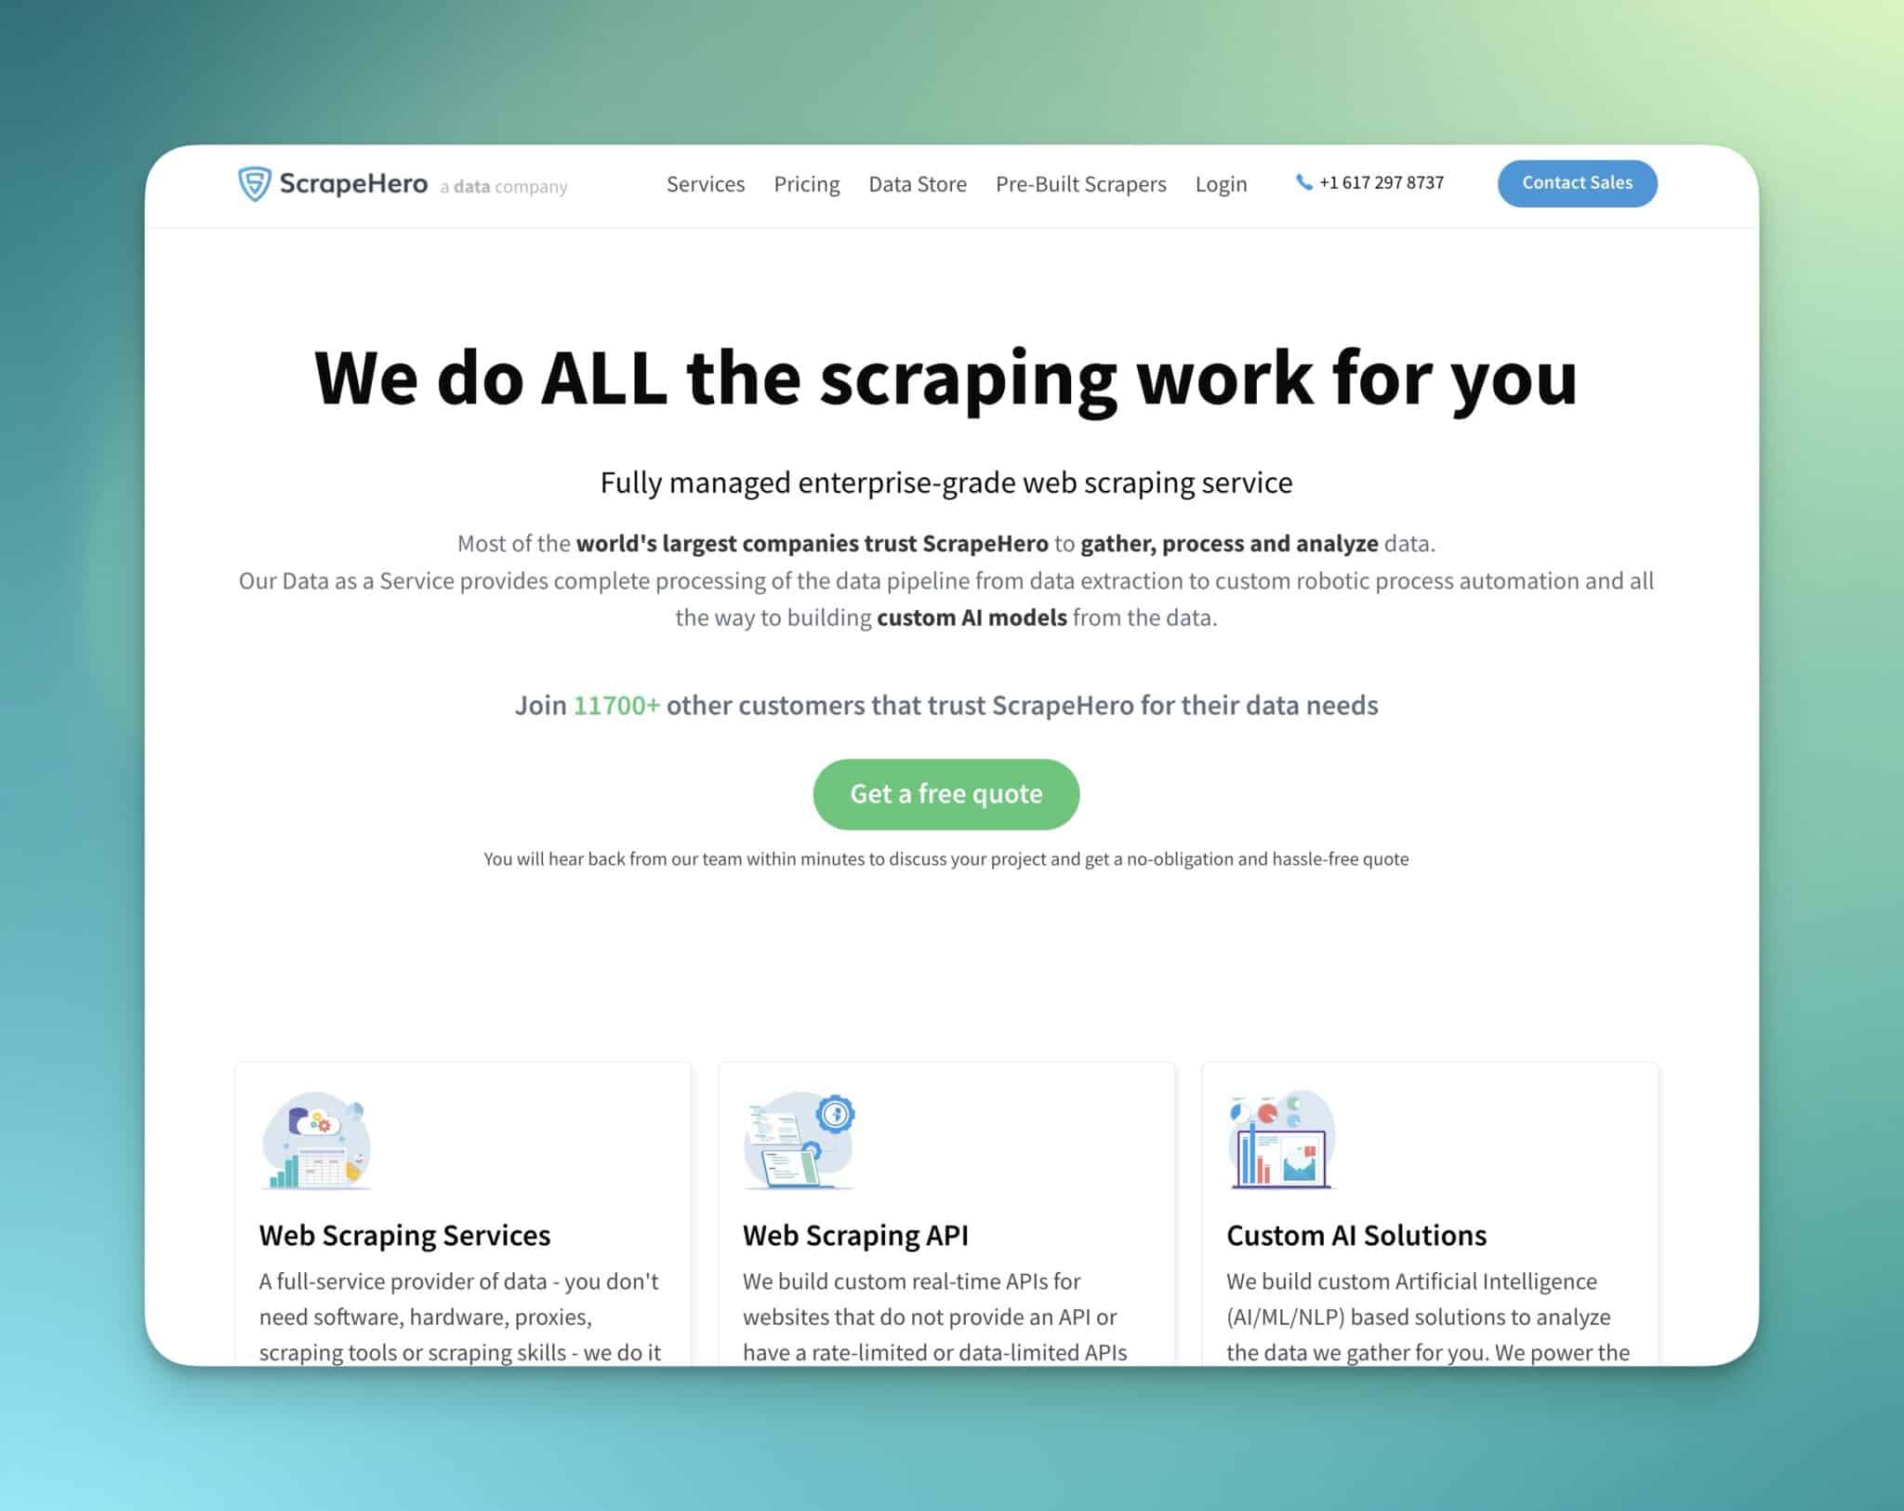Expand the Pricing navigation menu

[805, 182]
